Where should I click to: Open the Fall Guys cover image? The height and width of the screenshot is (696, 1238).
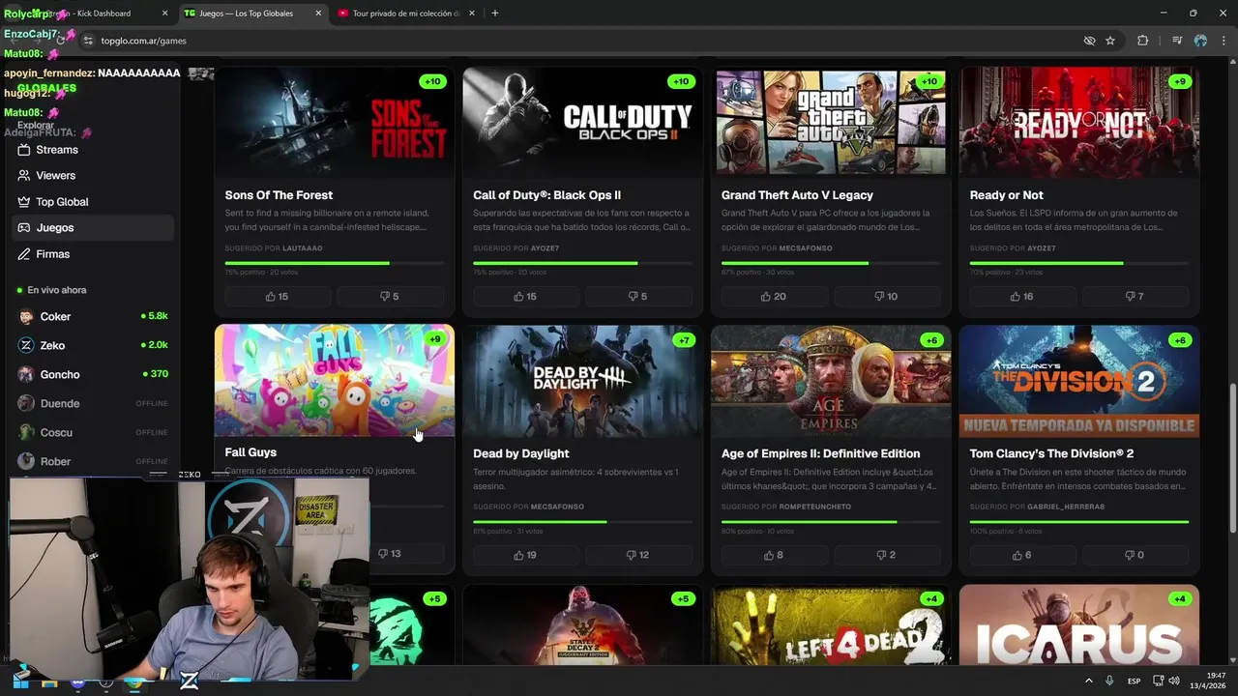335,381
